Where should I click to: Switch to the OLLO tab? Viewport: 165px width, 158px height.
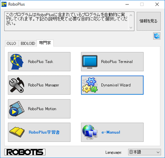point(11,43)
